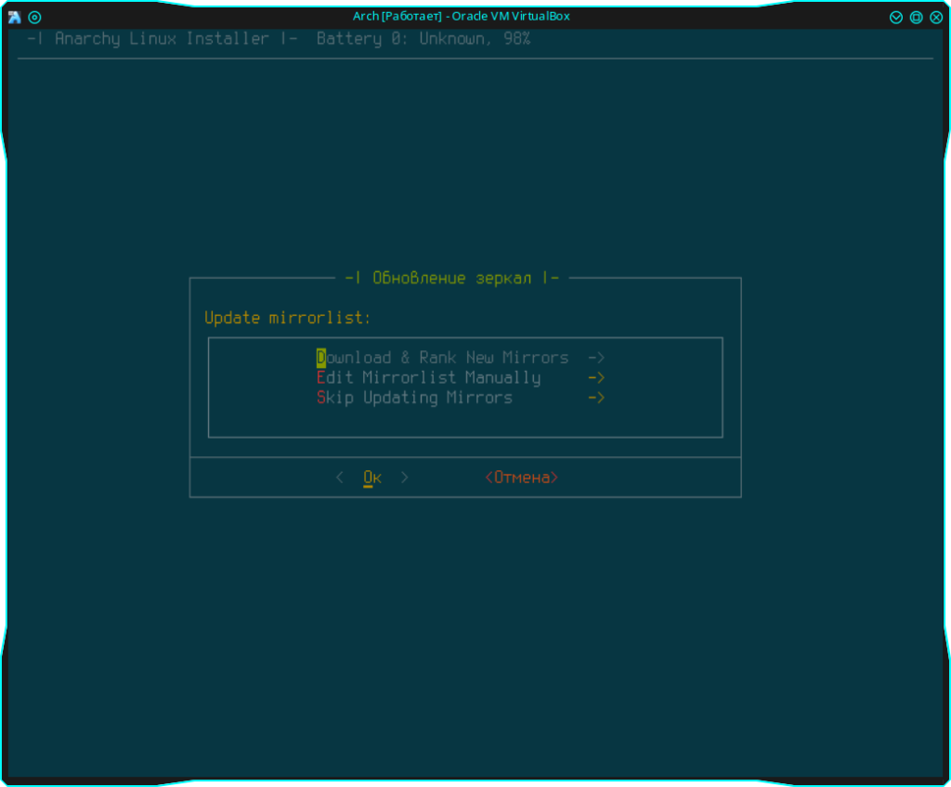951x787 pixels.
Task: Click arrow beside Download & Rank New Mirrors
Action: tap(596, 358)
